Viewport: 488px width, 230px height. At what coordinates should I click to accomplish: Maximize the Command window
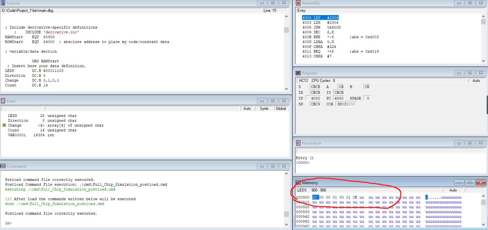(273, 166)
